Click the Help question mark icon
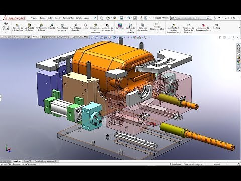The width and height of the screenshot is (241, 181). pos(219,18)
